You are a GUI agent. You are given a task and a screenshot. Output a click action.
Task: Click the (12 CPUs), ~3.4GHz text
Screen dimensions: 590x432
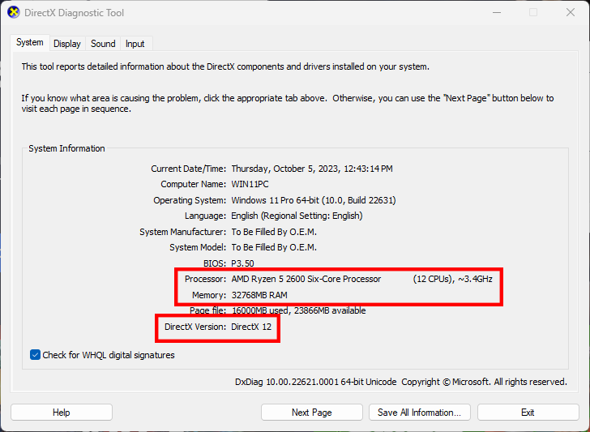pos(453,279)
